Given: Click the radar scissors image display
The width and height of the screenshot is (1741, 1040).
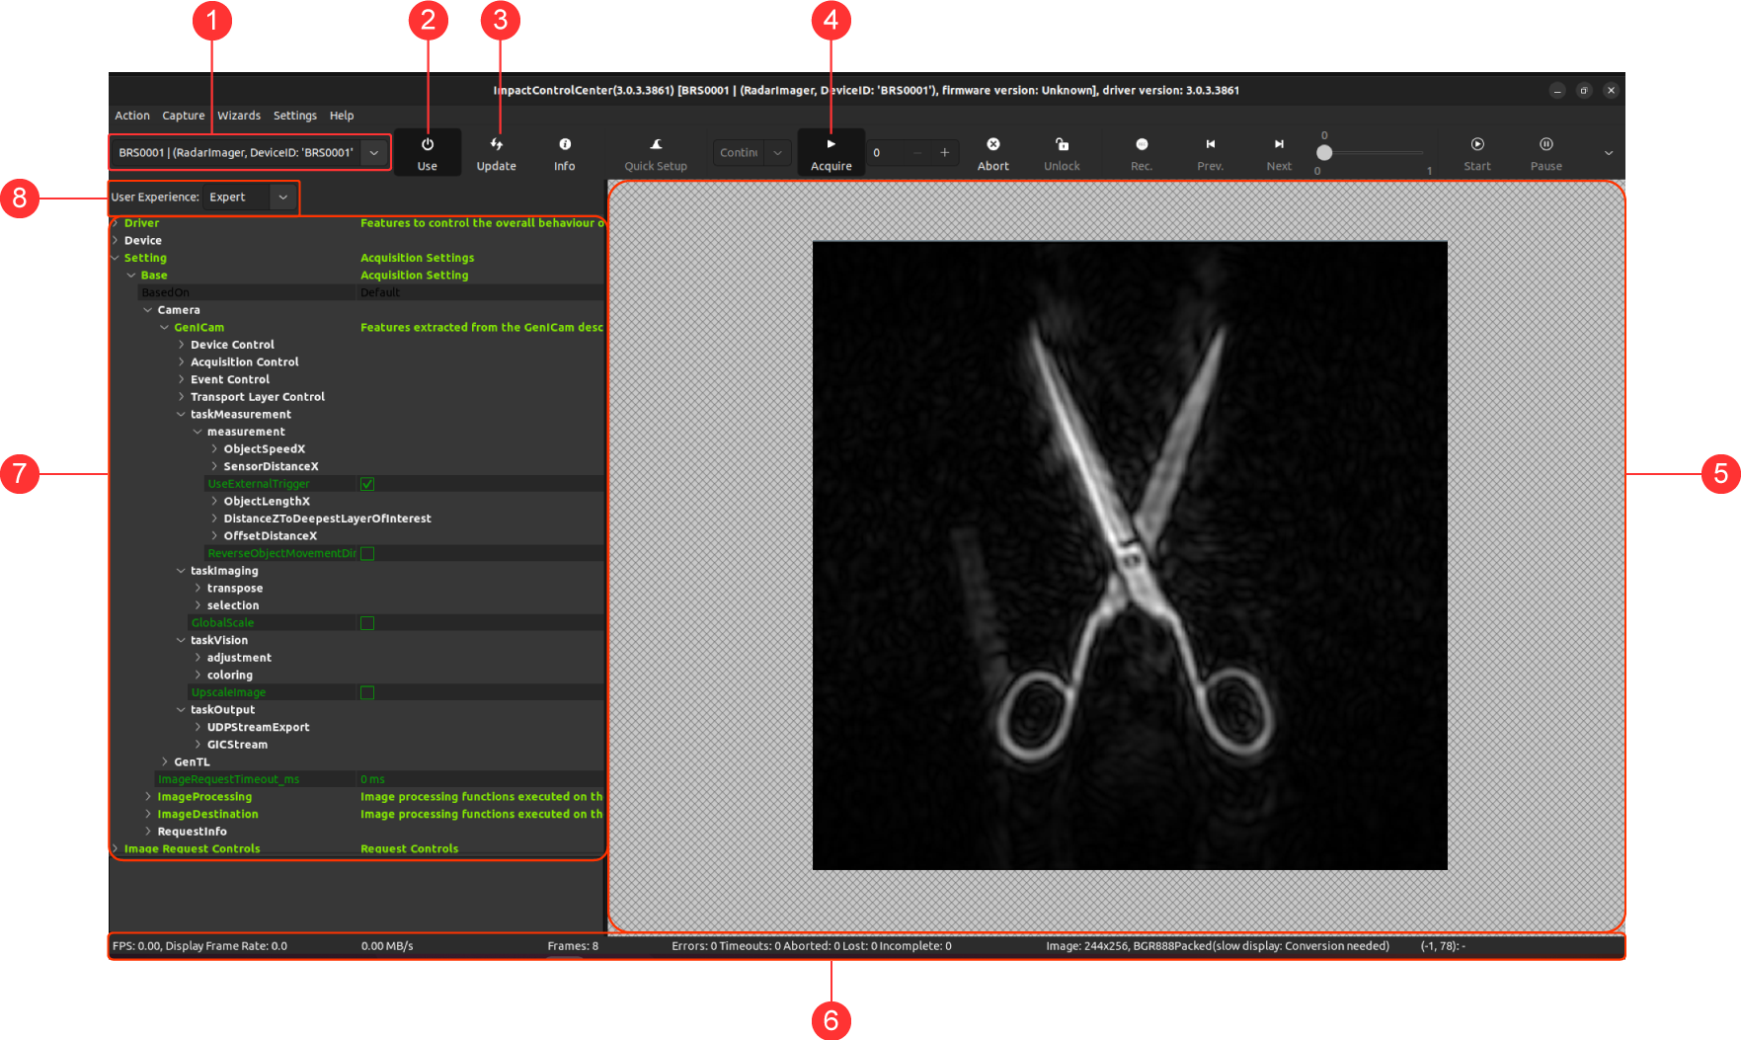Looking at the screenshot, I should 1129,555.
